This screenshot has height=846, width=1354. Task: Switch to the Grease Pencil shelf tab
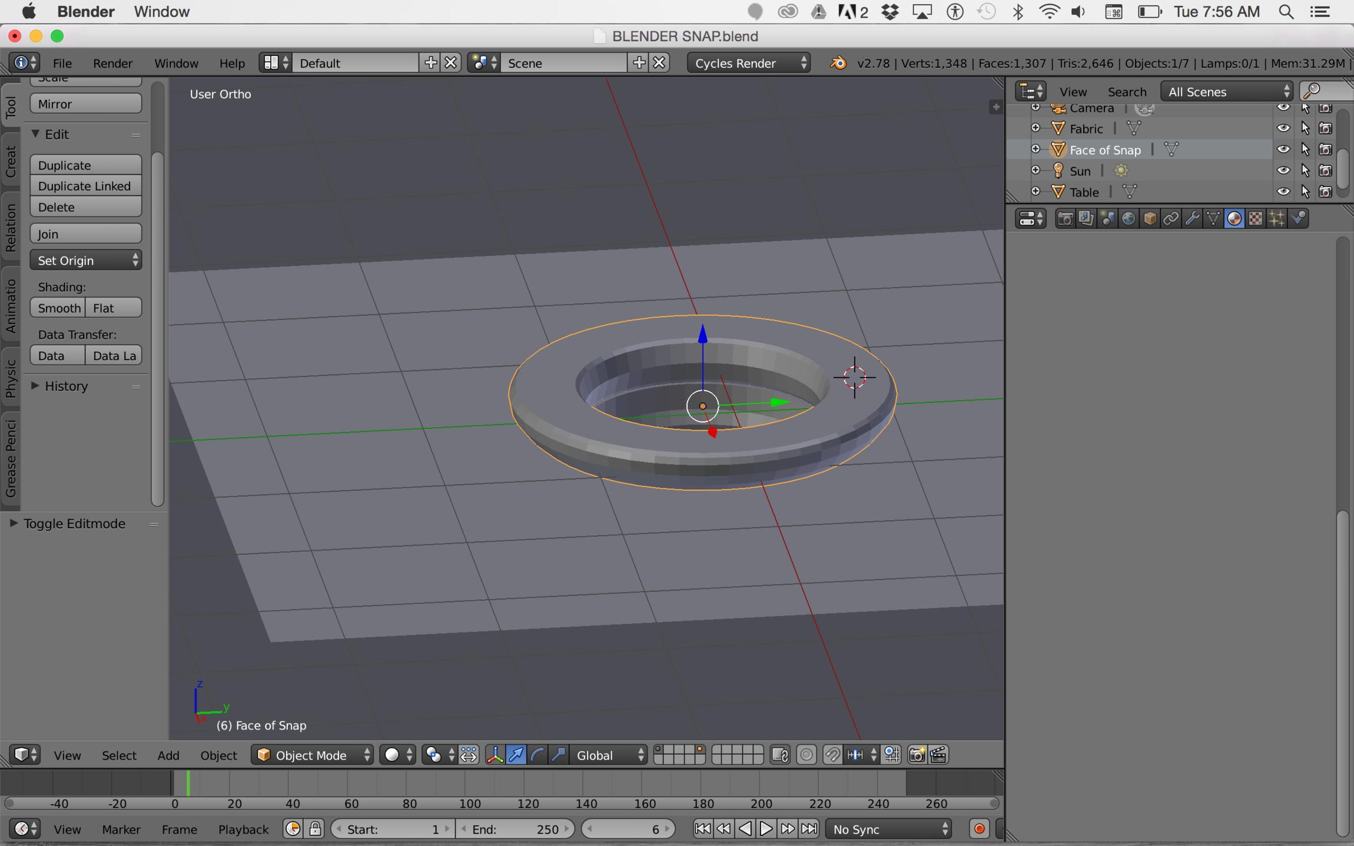(x=11, y=458)
